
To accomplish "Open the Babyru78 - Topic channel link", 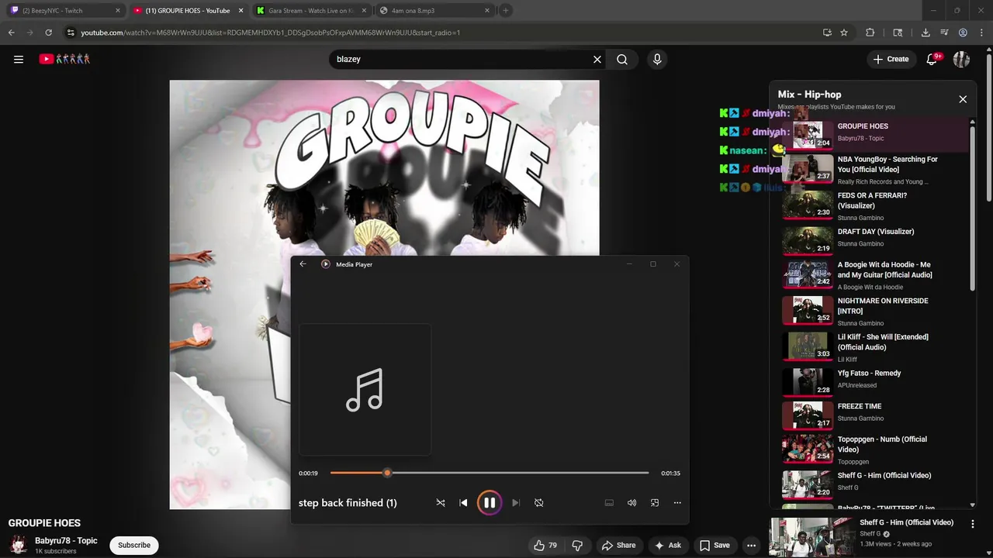I will click(66, 541).
